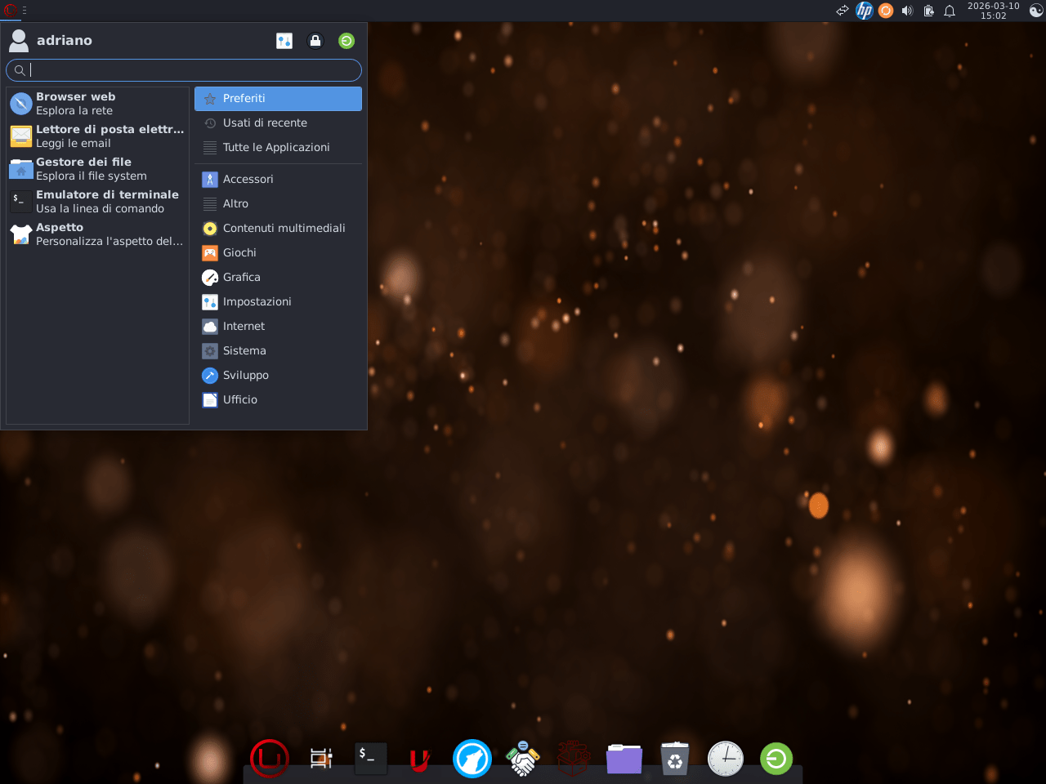Click the orange software update tray icon
This screenshot has width=1046, height=784.
tap(886, 11)
